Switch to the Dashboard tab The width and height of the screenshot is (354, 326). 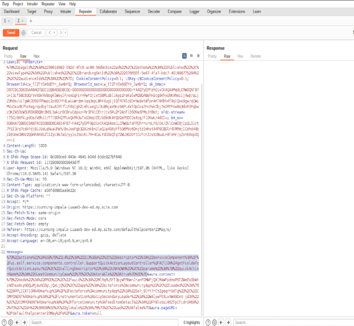(12, 11)
